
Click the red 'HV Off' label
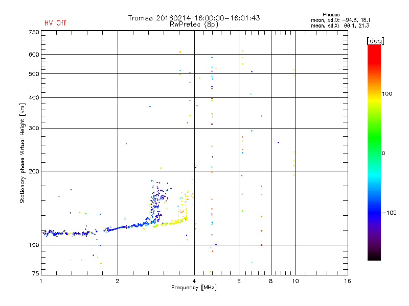pyautogui.click(x=55, y=23)
